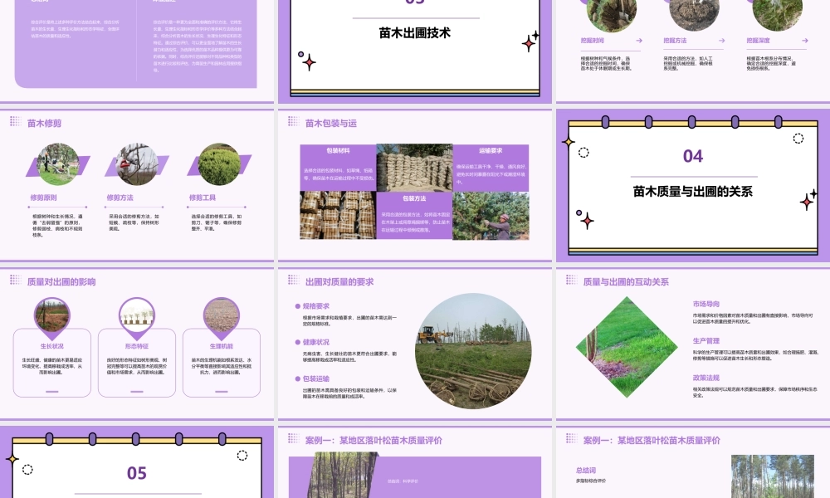Image resolution: width=830 pixels, height=498 pixels.
Task: Click the 运输要求 purple text box
Action: (x=491, y=167)
